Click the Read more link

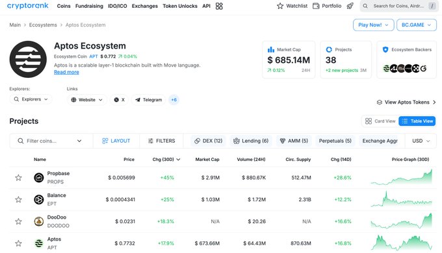[x=66, y=72]
